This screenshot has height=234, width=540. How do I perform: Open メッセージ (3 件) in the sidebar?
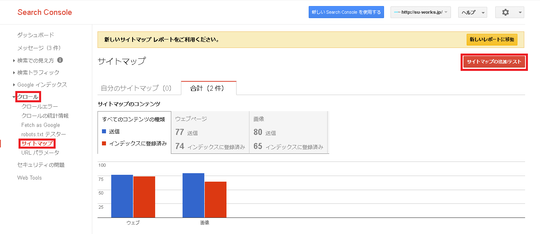tap(39, 48)
